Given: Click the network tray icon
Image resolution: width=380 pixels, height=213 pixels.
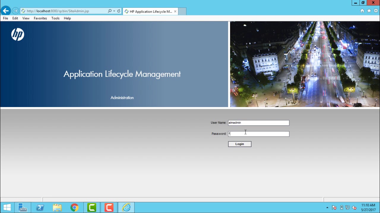Looking at the screenshot, I should (x=347, y=208).
